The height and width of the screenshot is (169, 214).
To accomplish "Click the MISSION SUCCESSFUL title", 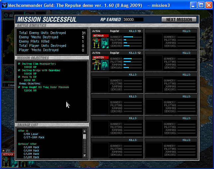I will (47, 19).
